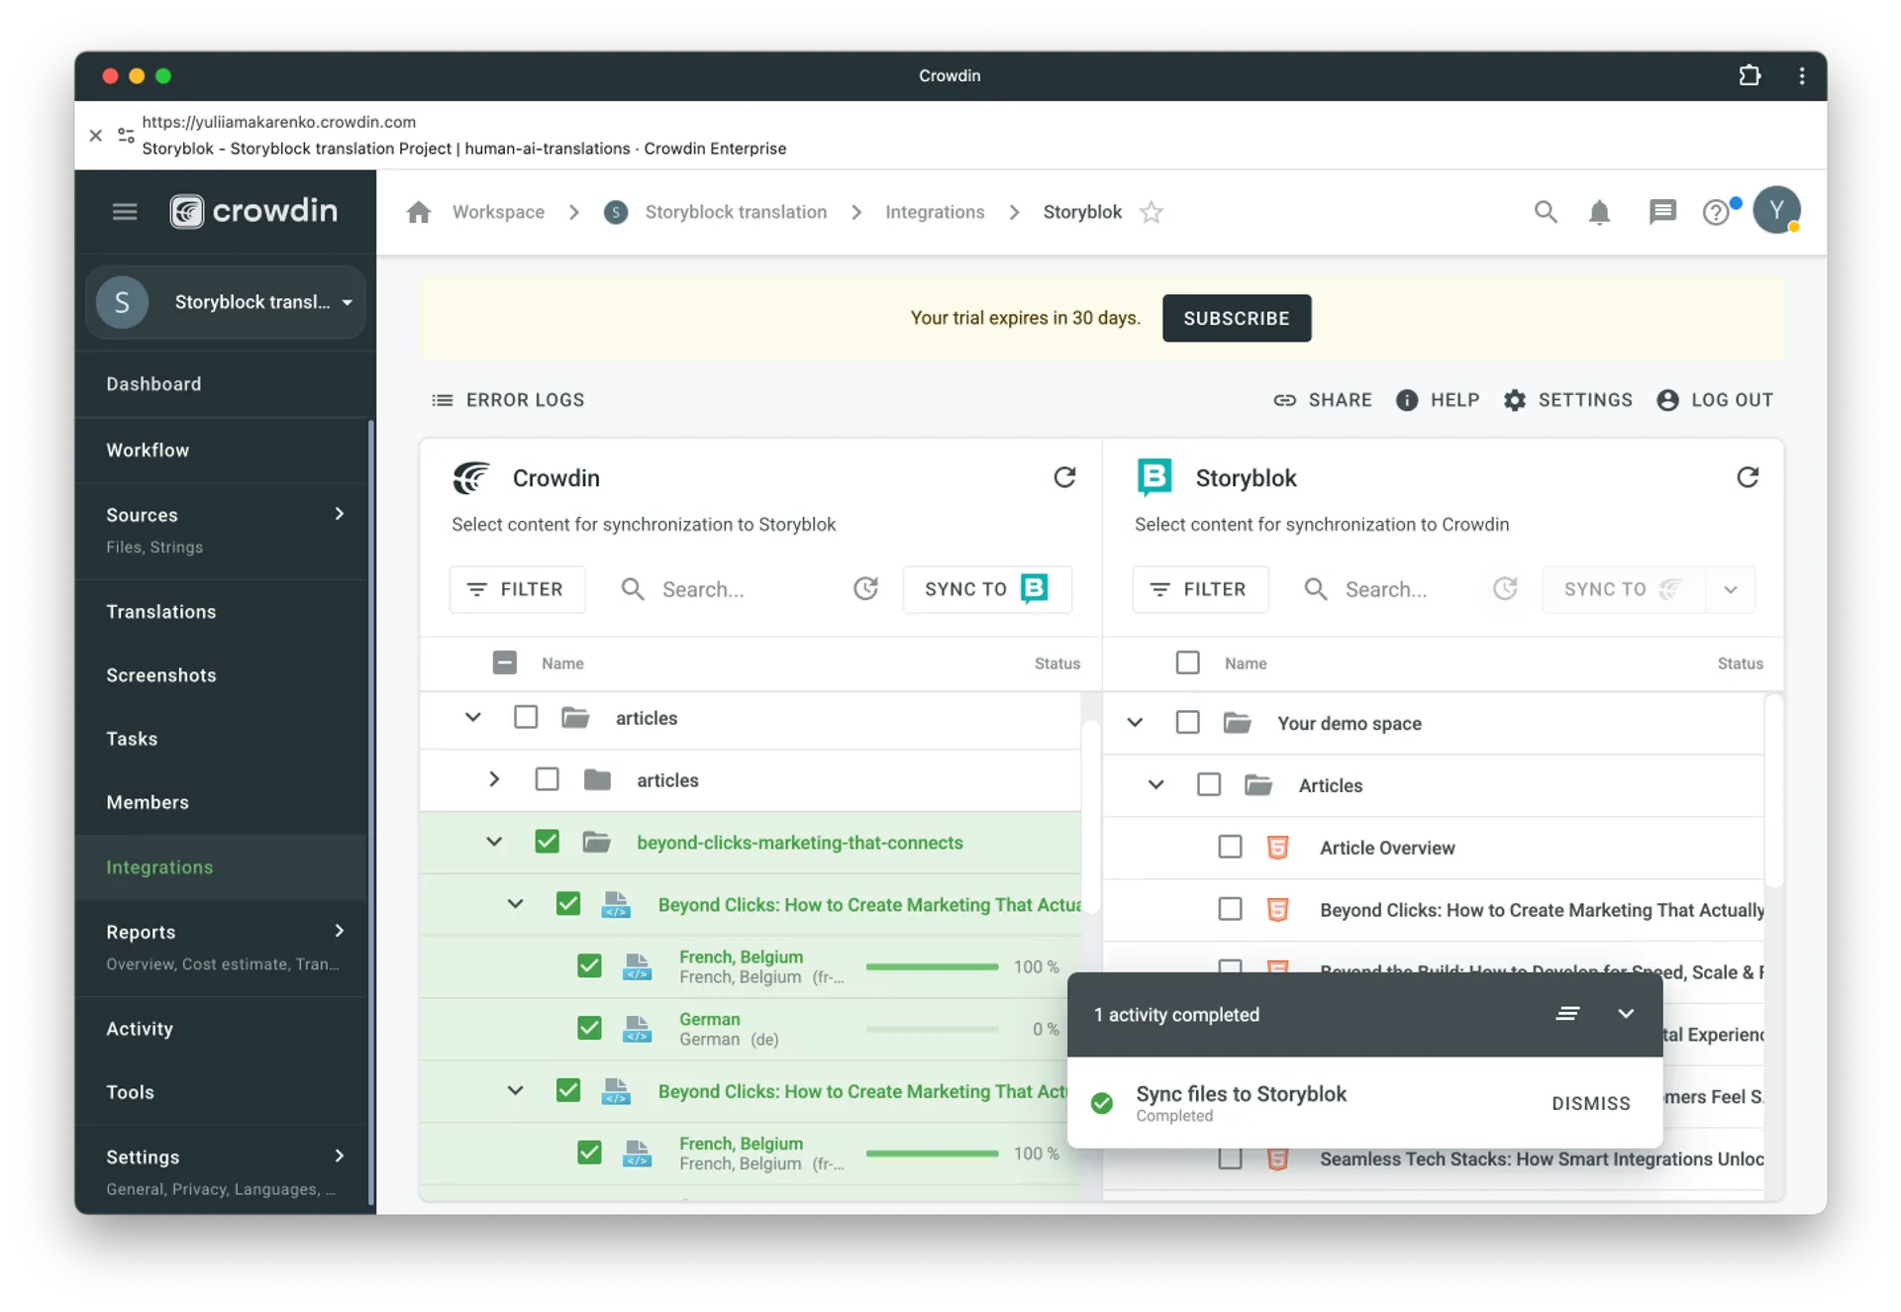Open the search magnifier in the header
This screenshot has width=1901, height=1312.
click(1545, 211)
